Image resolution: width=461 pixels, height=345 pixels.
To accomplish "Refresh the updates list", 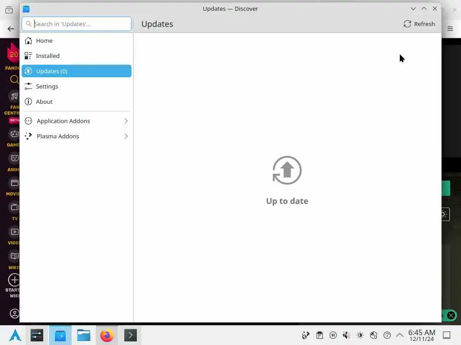I will coord(419,24).
